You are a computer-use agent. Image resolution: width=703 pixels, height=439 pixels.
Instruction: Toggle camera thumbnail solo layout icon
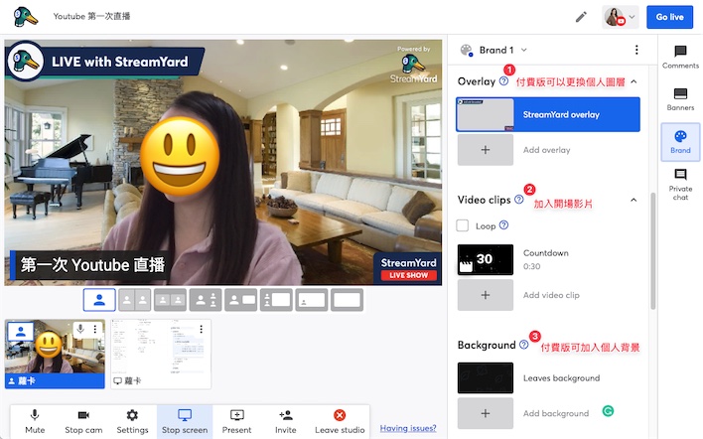point(21,332)
